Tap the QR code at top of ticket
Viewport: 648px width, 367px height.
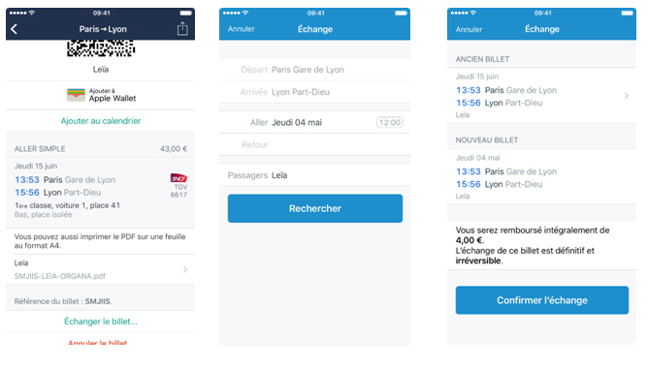coord(101,48)
